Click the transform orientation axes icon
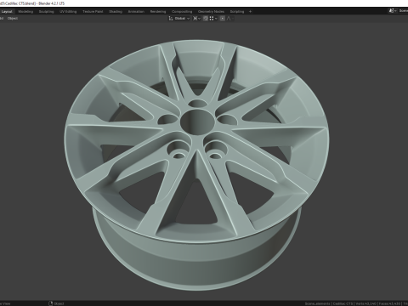The width and height of the screenshot is (408, 306). [x=171, y=19]
